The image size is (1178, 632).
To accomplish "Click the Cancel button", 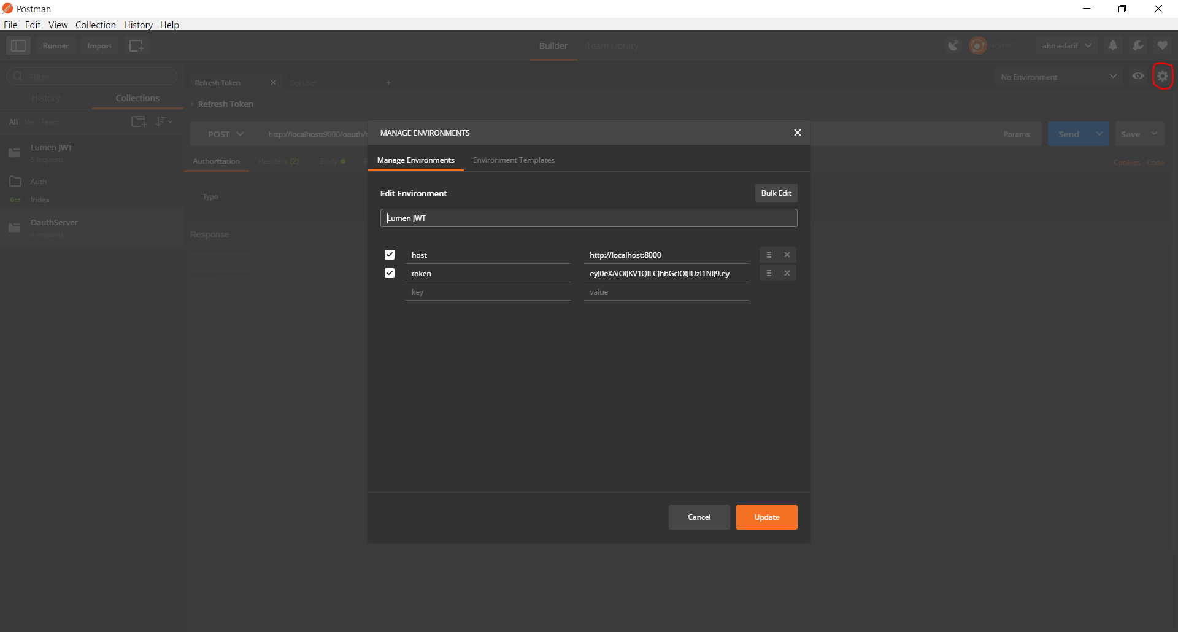I will point(699,517).
